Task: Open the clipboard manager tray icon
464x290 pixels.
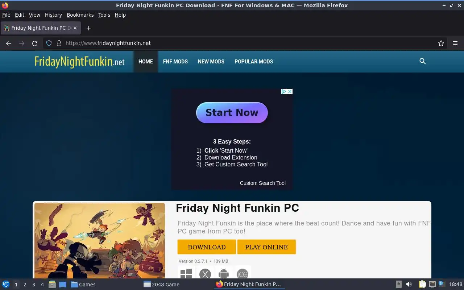Action: click(x=422, y=285)
